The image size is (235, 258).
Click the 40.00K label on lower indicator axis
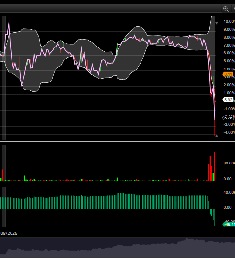tap(229, 192)
